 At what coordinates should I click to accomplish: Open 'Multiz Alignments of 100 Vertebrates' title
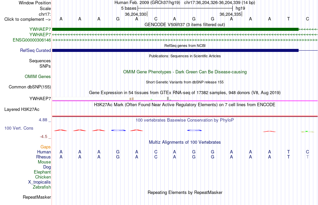coord(185,142)
